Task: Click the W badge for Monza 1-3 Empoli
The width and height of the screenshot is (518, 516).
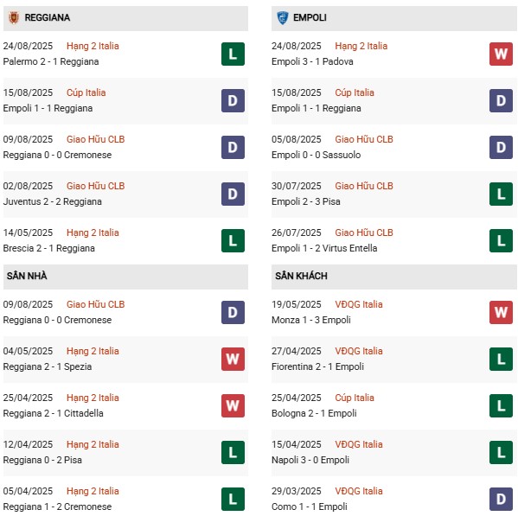Action: pyautogui.click(x=501, y=312)
